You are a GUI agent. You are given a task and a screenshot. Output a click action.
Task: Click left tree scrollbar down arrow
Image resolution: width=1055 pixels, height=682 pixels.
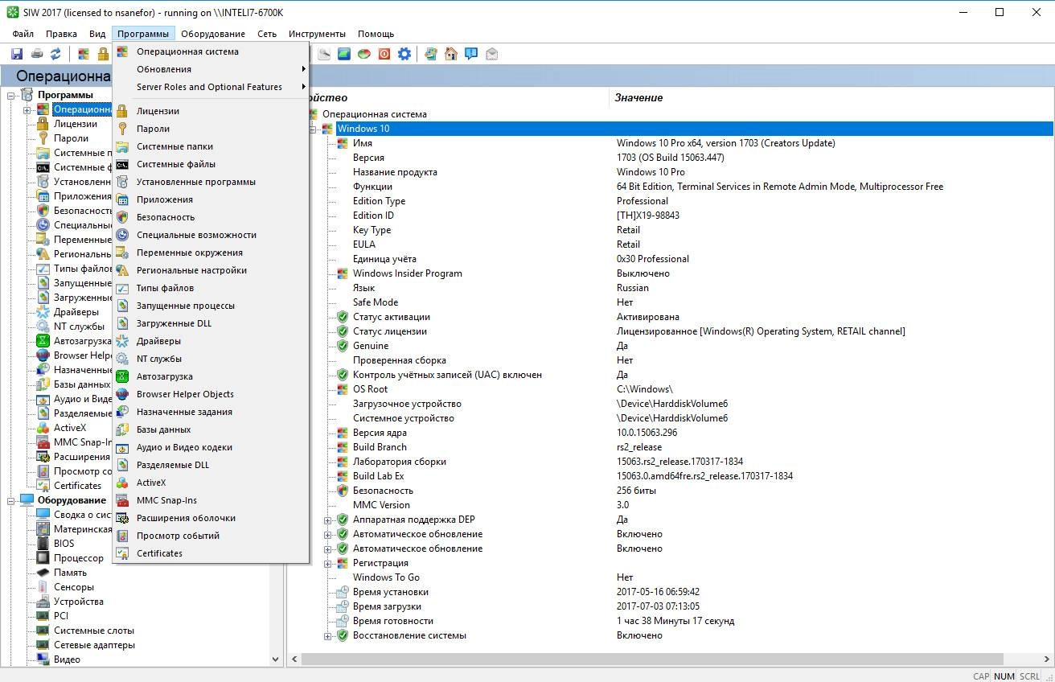point(276,659)
